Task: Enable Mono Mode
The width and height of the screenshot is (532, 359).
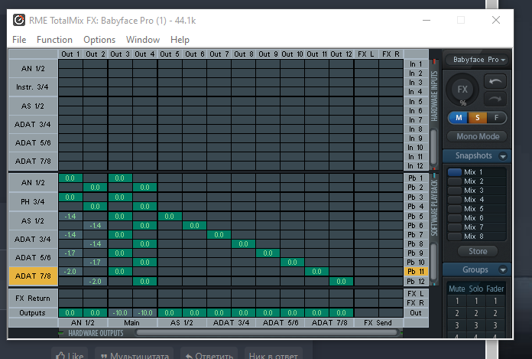Action: (478, 136)
